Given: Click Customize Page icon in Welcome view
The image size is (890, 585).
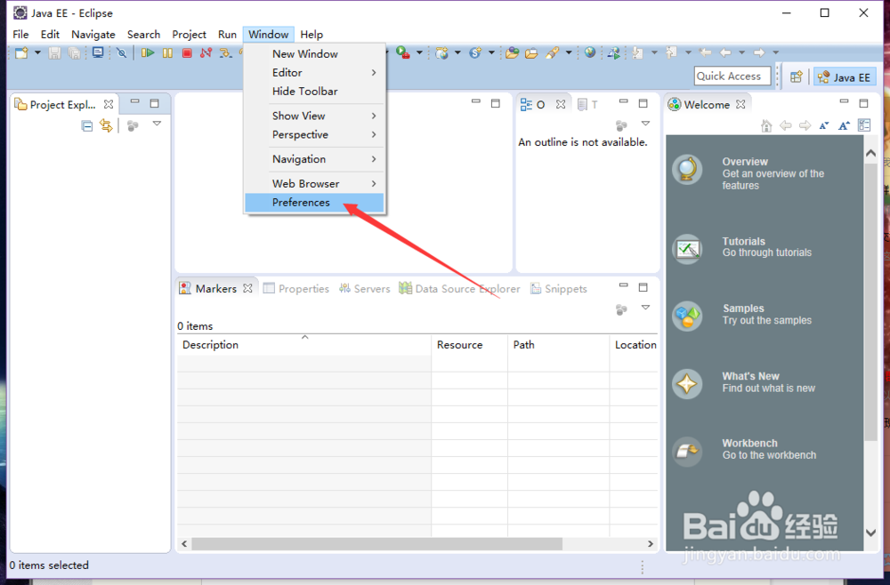Looking at the screenshot, I should pos(864,125).
